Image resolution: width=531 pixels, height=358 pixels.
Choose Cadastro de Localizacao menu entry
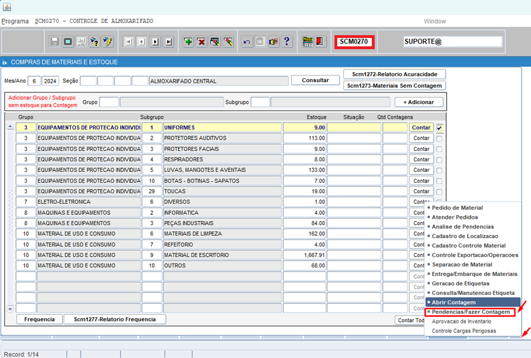pos(465,236)
